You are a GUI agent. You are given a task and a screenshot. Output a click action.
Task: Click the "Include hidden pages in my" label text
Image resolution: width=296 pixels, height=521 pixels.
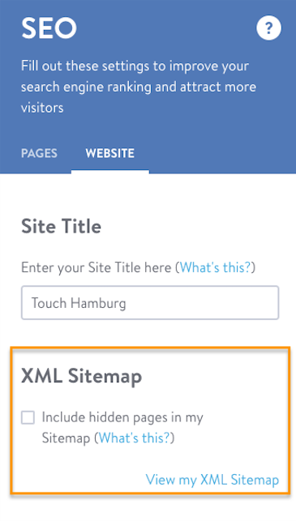click(122, 417)
